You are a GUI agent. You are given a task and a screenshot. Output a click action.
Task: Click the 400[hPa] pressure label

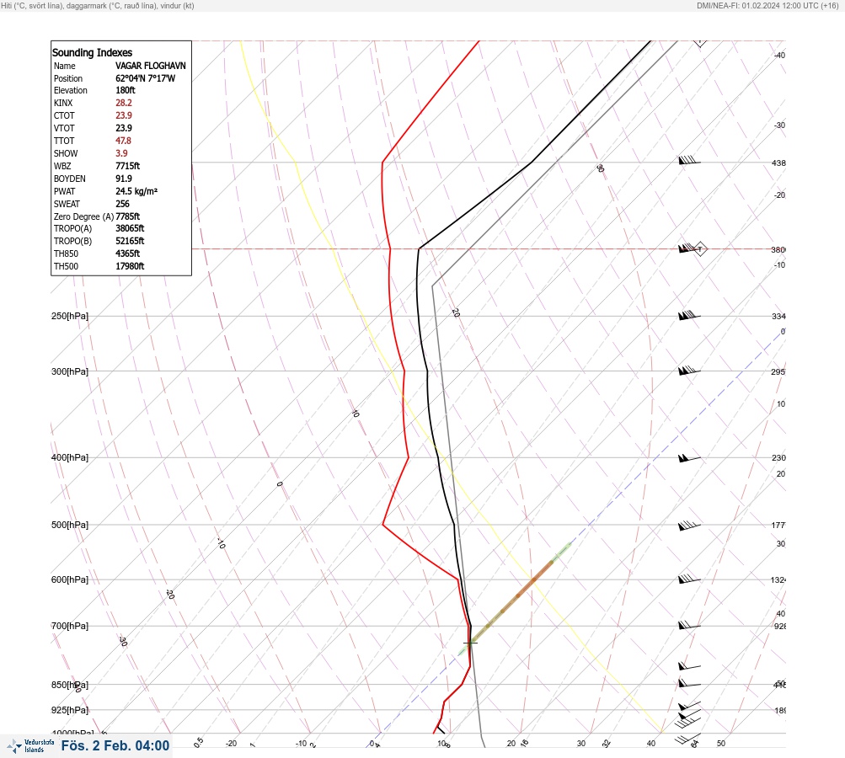click(70, 457)
